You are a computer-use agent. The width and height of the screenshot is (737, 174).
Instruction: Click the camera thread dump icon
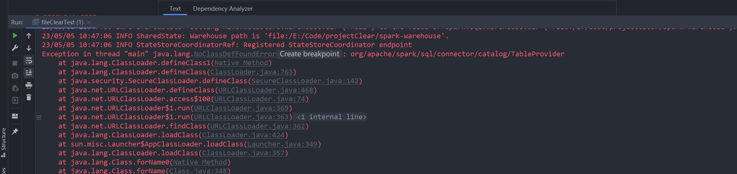pyautogui.click(x=15, y=76)
